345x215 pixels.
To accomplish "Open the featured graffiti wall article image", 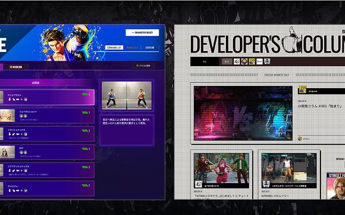I will click(x=243, y=113).
